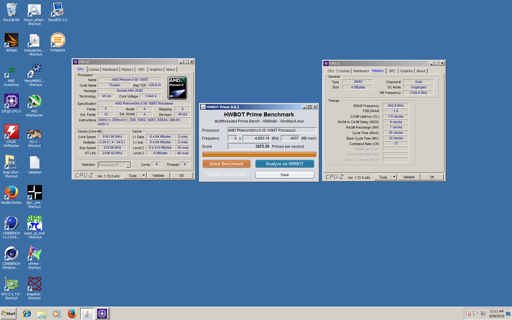
Task: Open the MSI Afterburner desktop icon
Action: [x=34, y=105]
